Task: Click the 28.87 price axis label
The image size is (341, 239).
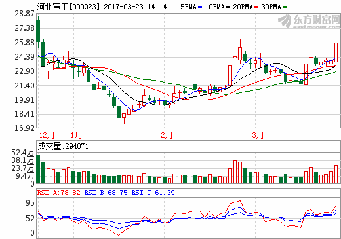Action: click(24, 14)
